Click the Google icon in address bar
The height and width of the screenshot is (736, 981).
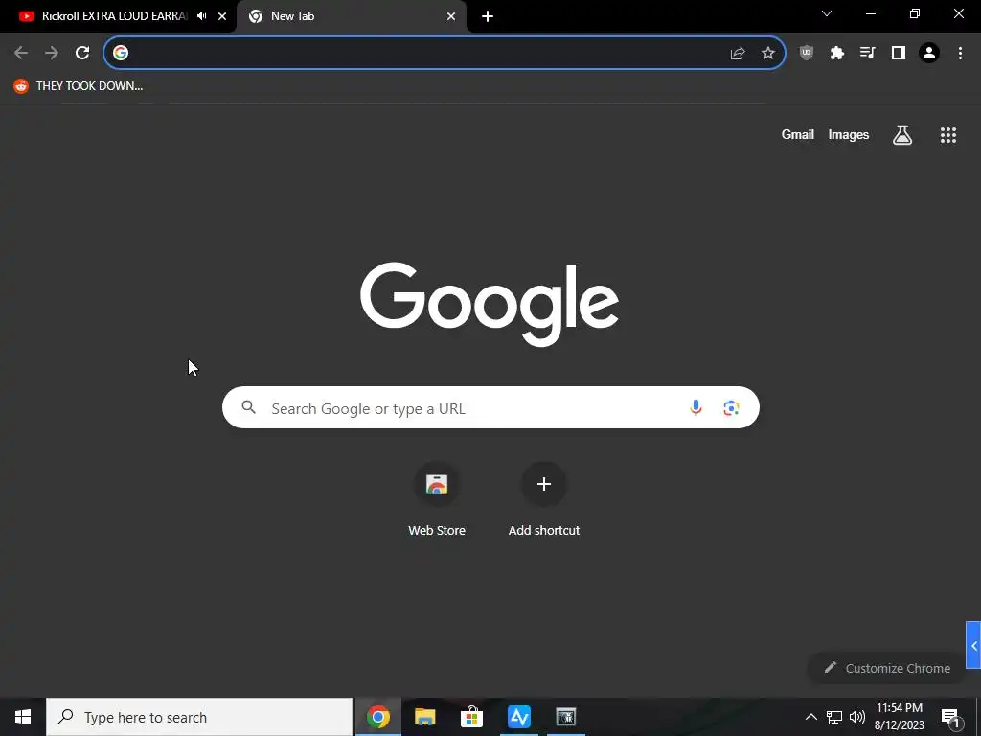[x=121, y=53]
